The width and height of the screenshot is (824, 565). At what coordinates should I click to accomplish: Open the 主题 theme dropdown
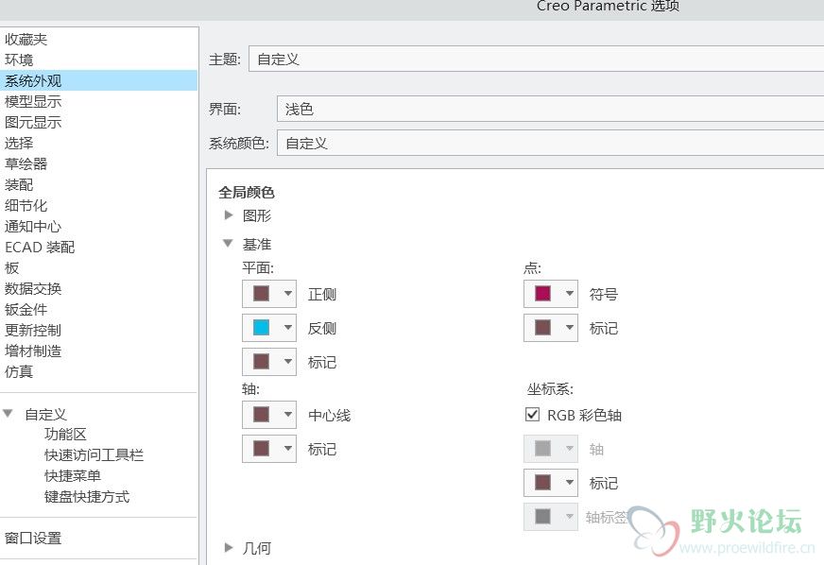[536, 59]
